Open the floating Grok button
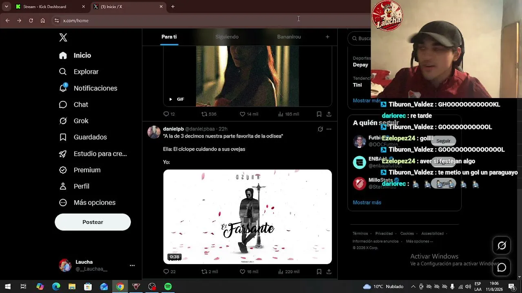Image resolution: width=522 pixels, height=293 pixels. 502,245
